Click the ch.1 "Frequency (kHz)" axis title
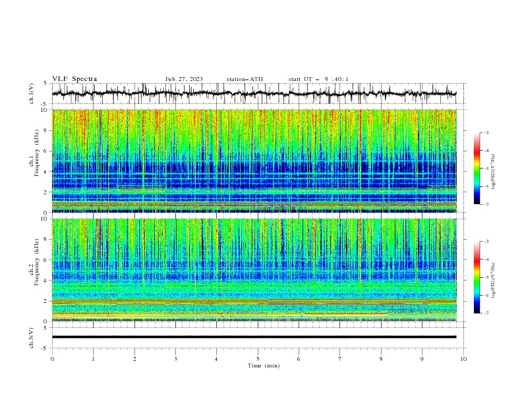 pos(37,153)
